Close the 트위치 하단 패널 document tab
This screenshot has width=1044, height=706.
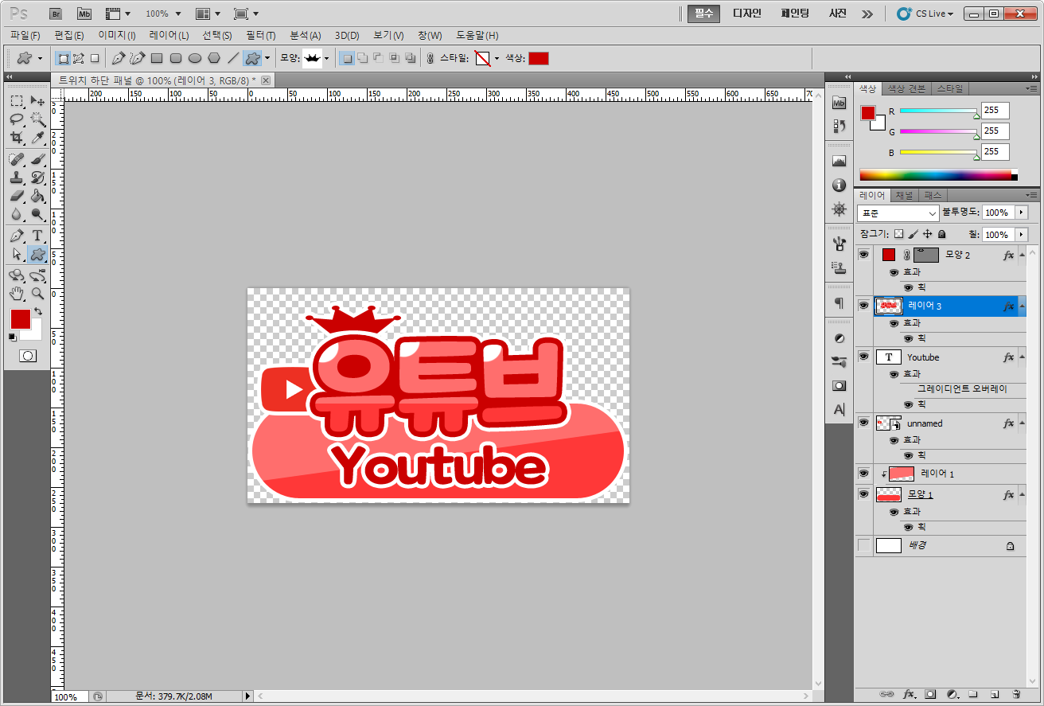click(266, 80)
